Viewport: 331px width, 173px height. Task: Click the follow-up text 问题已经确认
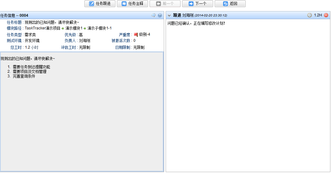[179, 24]
